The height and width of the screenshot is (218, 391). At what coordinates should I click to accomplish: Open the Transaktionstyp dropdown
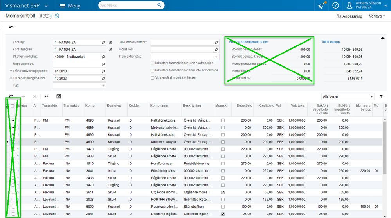216,57
